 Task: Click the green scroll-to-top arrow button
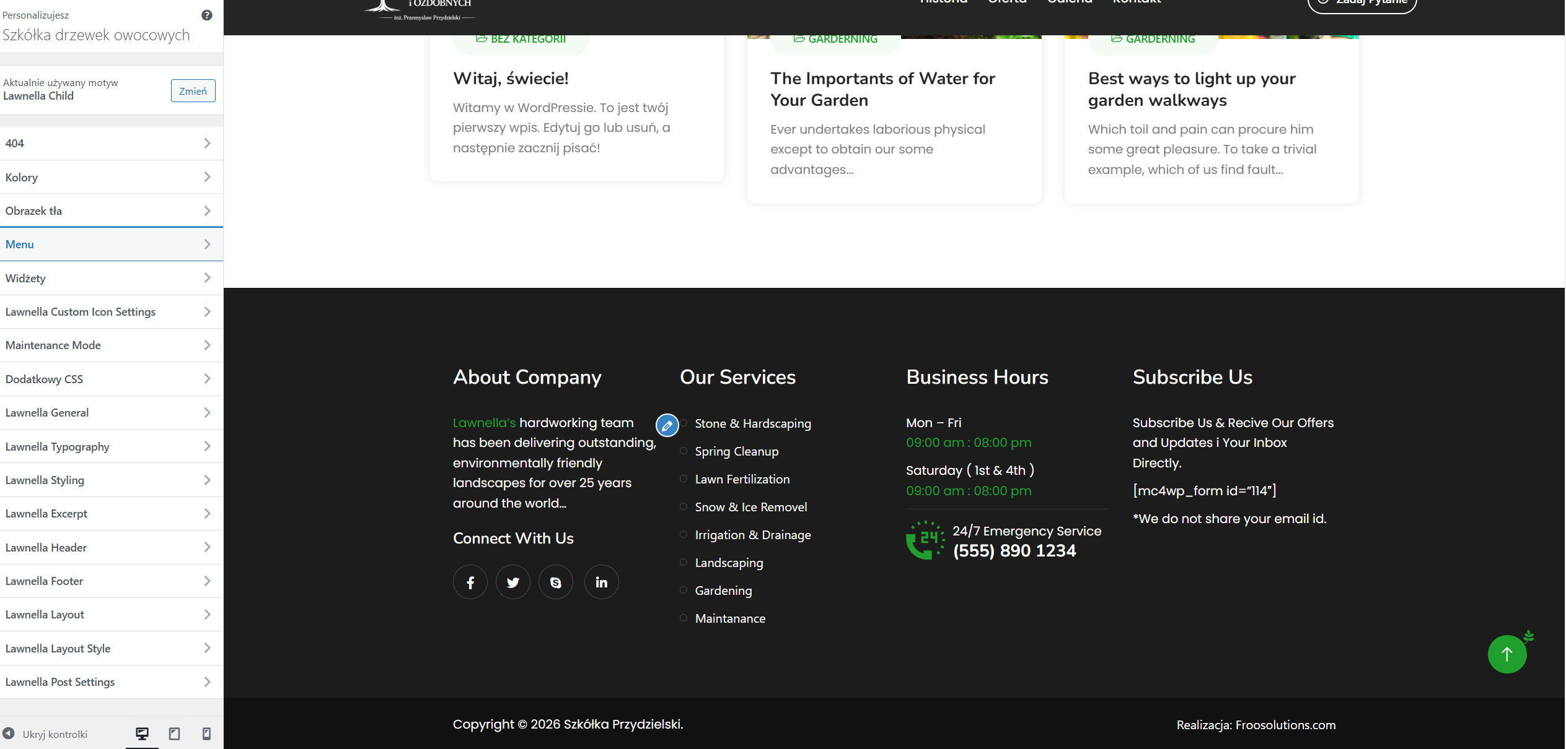click(1507, 654)
